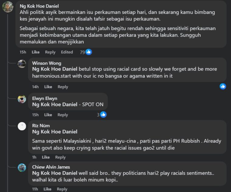Click the like reaction icon on Winson Wong's reply
This screenshot has height=192, width=231.
[223, 86]
